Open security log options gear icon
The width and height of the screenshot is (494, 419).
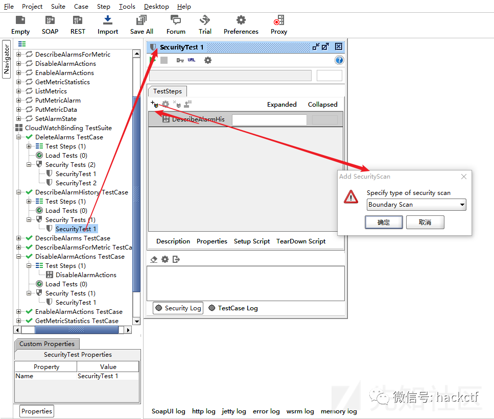coord(165,259)
